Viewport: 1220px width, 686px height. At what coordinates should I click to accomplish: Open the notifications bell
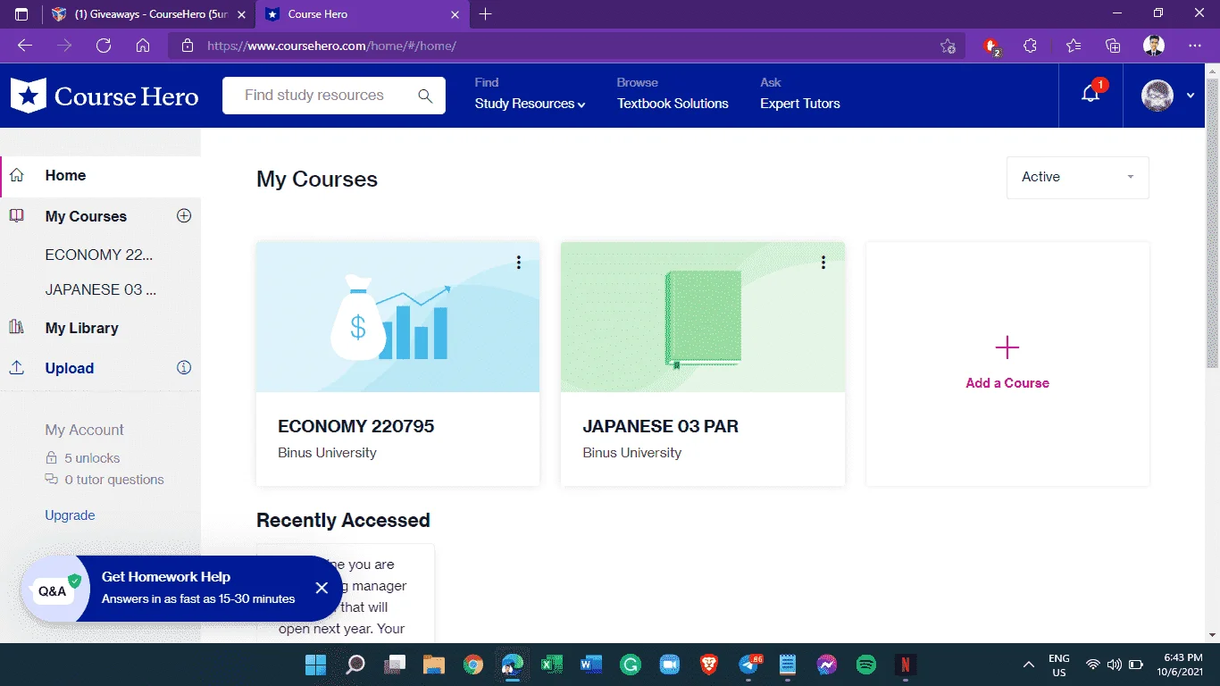pos(1090,95)
